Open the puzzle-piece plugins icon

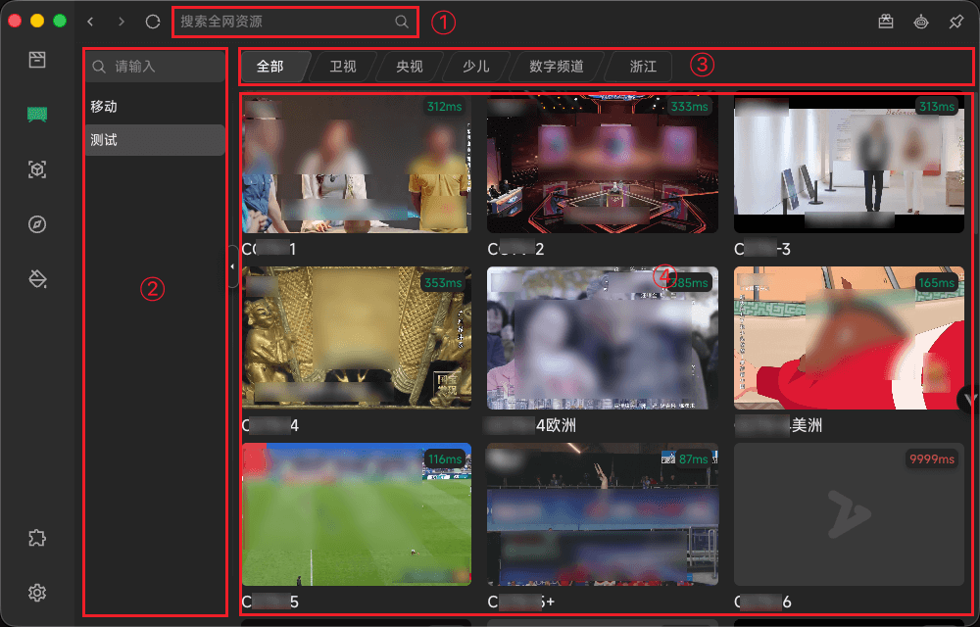tap(37, 538)
